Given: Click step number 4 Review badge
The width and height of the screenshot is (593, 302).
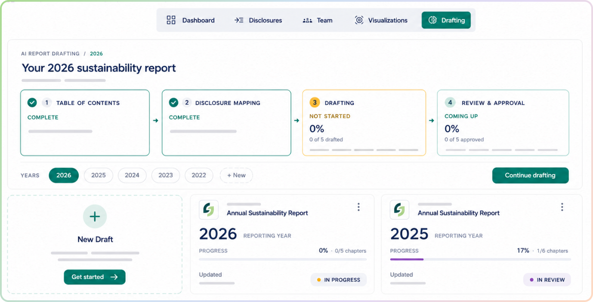Looking at the screenshot, I should [x=450, y=102].
